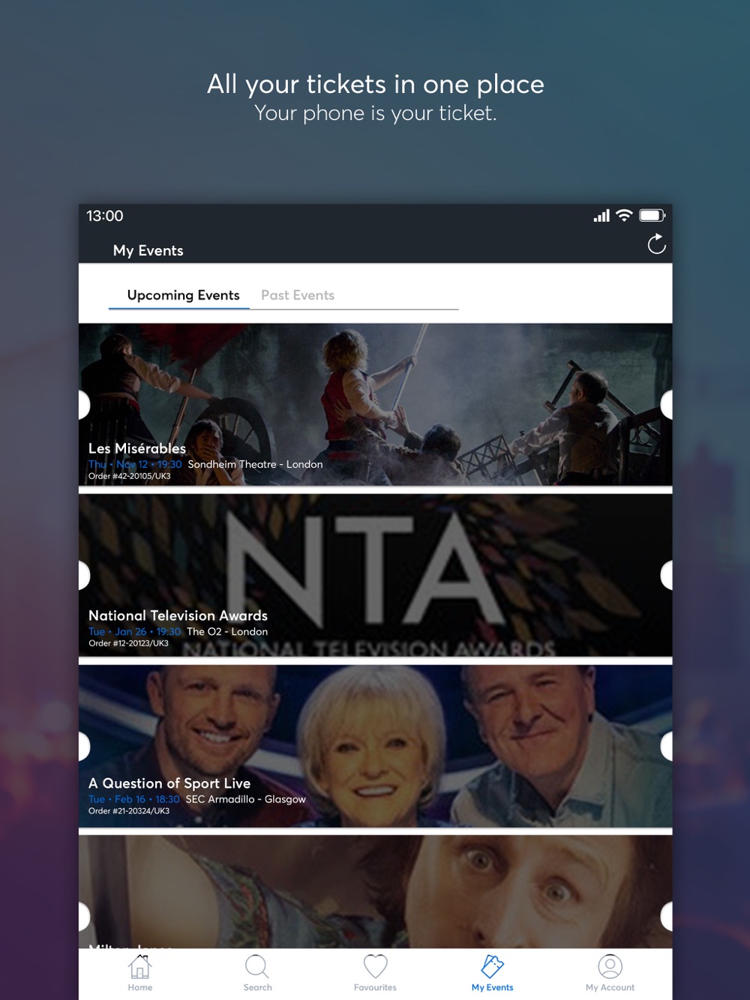Open the Favourites heart icon

[x=375, y=966]
